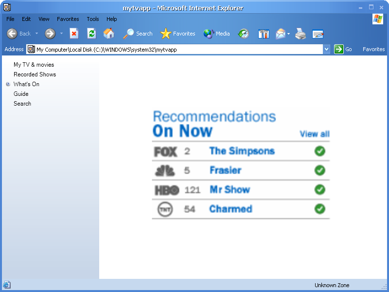Click the Home toolbar icon
This screenshot has width=389, height=292.
109,33
